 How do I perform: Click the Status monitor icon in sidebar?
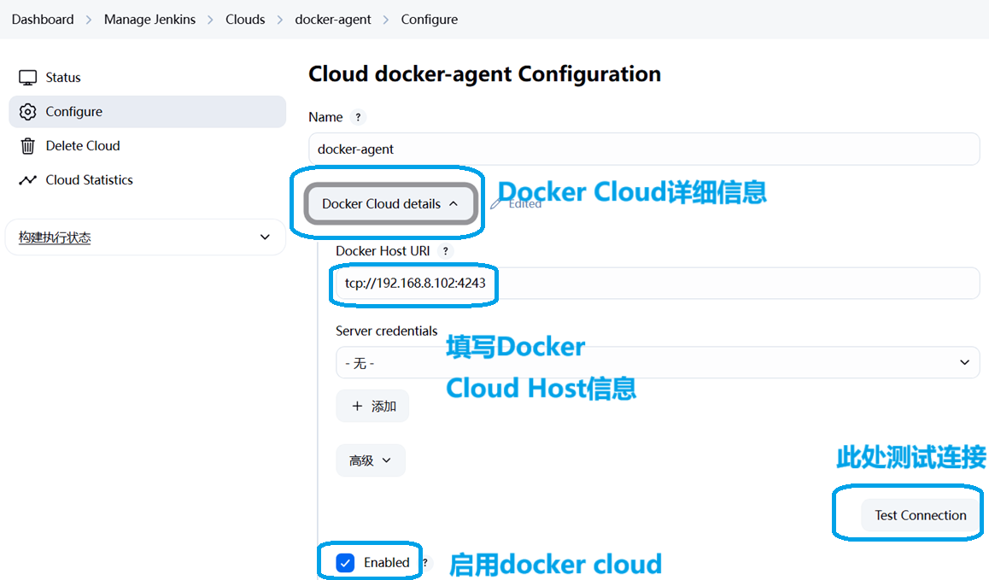pyautogui.click(x=27, y=78)
